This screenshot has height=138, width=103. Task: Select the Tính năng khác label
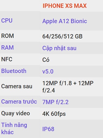14,128
